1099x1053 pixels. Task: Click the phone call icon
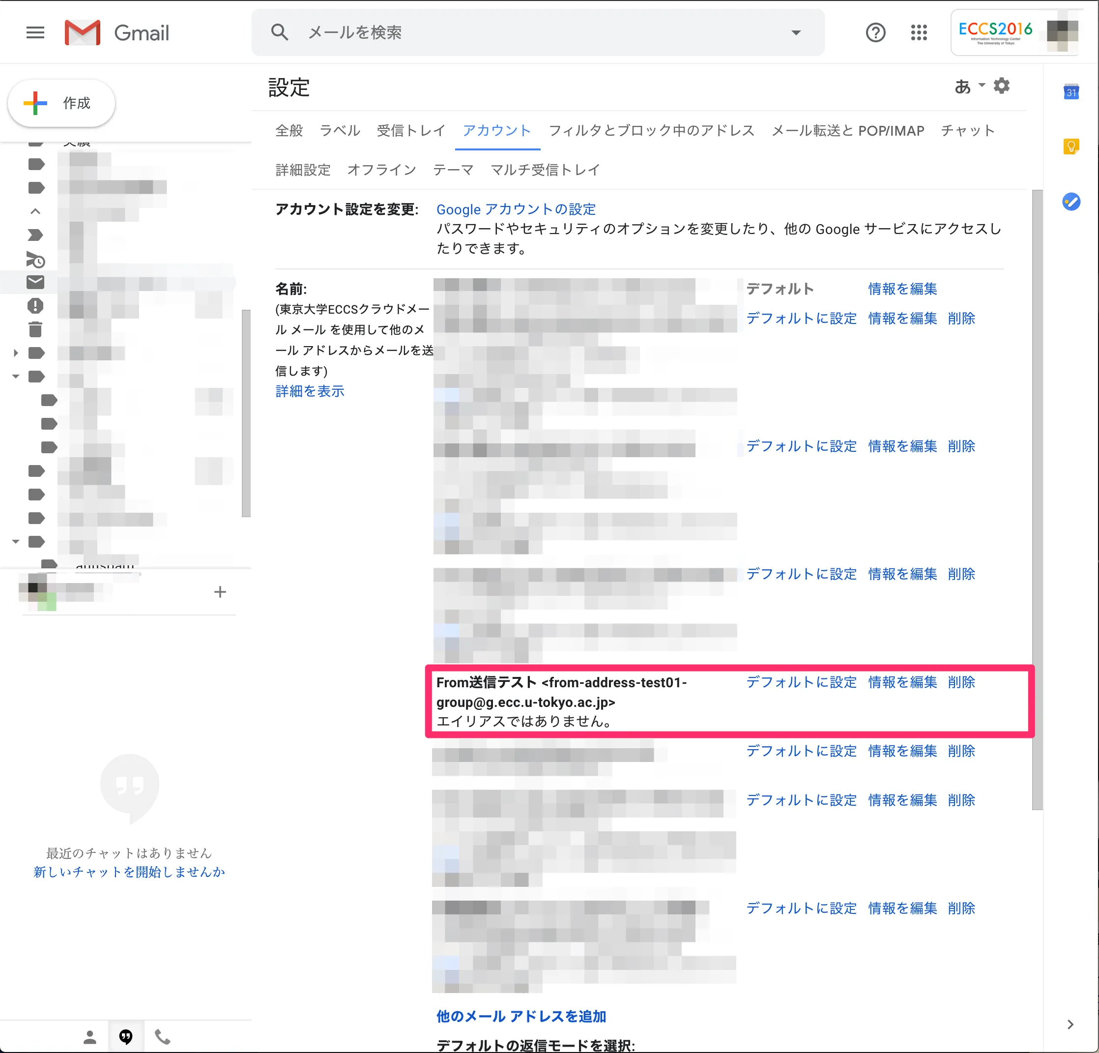(163, 1037)
